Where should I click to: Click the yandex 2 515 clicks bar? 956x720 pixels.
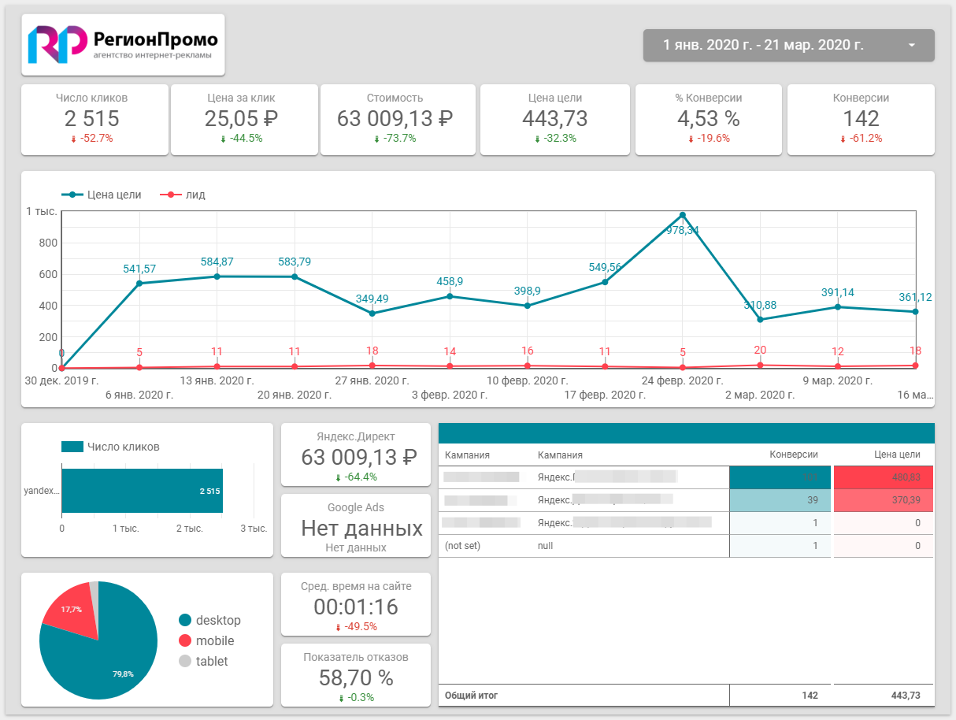142,491
